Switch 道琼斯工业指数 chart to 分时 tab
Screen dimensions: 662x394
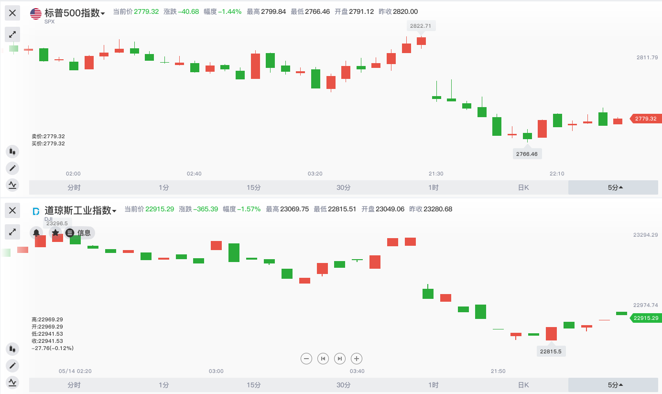pyautogui.click(x=74, y=385)
